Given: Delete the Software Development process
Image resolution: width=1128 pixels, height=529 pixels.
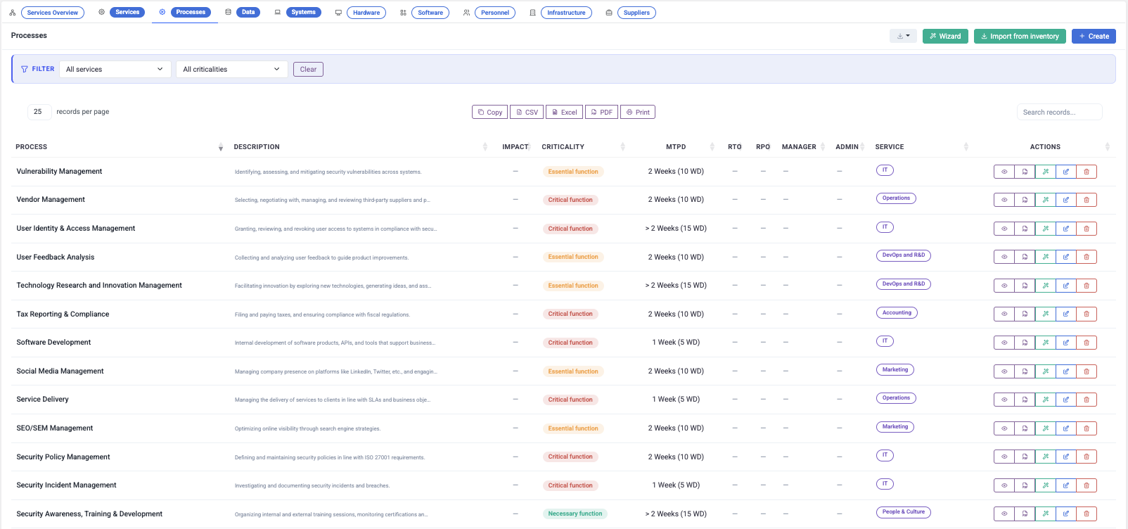Looking at the screenshot, I should pyautogui.click(x=1087, y=343).
